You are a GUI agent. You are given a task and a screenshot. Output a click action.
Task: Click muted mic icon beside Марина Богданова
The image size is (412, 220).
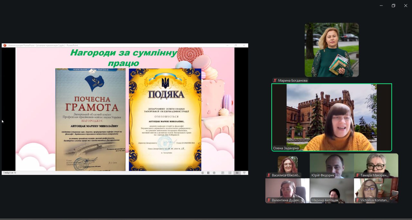click(x=275, y=81)
